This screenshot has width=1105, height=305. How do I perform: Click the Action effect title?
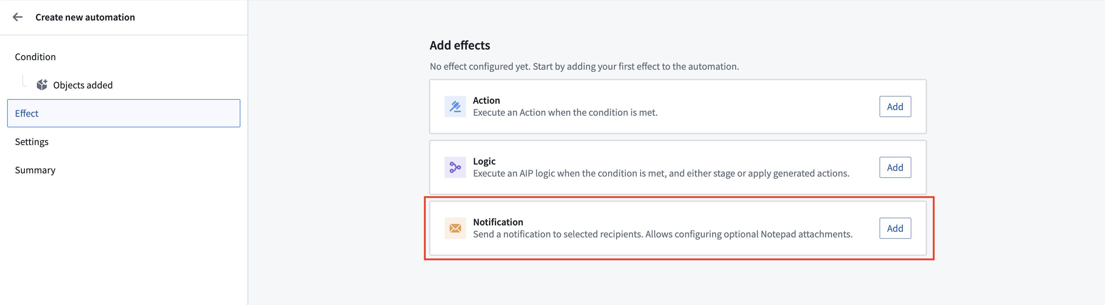[x=487, y=100]
